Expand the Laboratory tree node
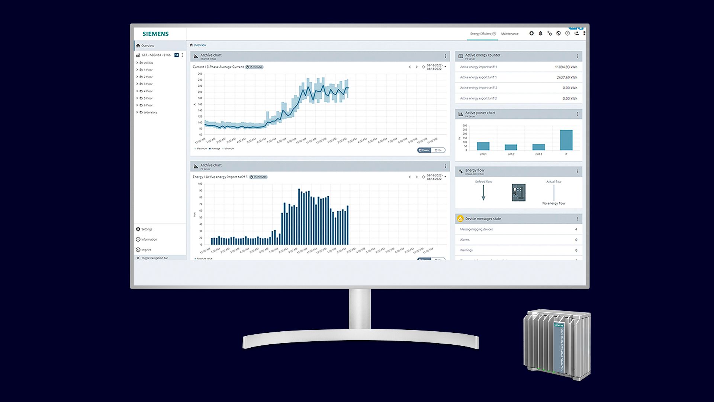714x402 pixels. (x=137, y=112)
